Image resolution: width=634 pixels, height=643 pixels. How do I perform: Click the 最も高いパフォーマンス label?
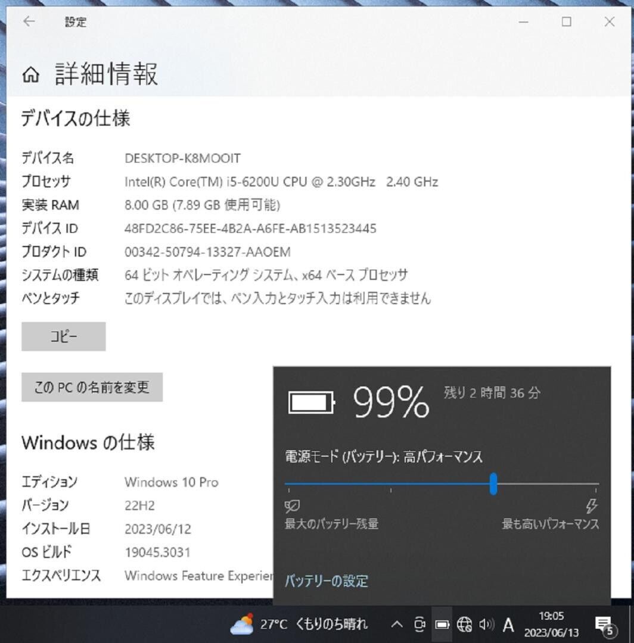[551, 524]
